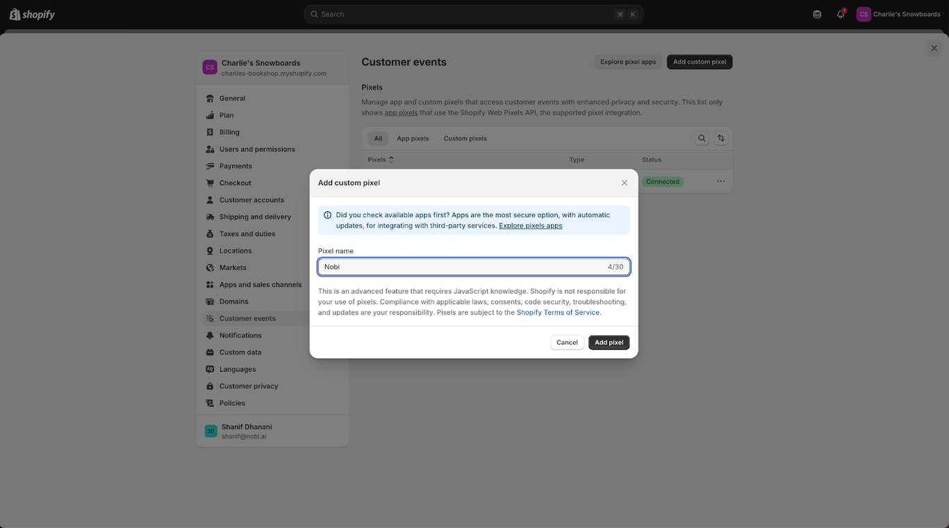Open Payments settings
Viewport: 949px width, 528px height.
[272, 166]
